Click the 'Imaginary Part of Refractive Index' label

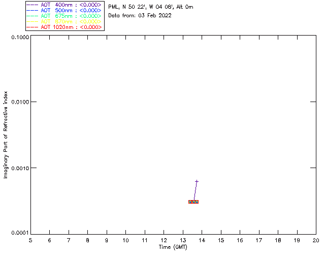[6, 135]
